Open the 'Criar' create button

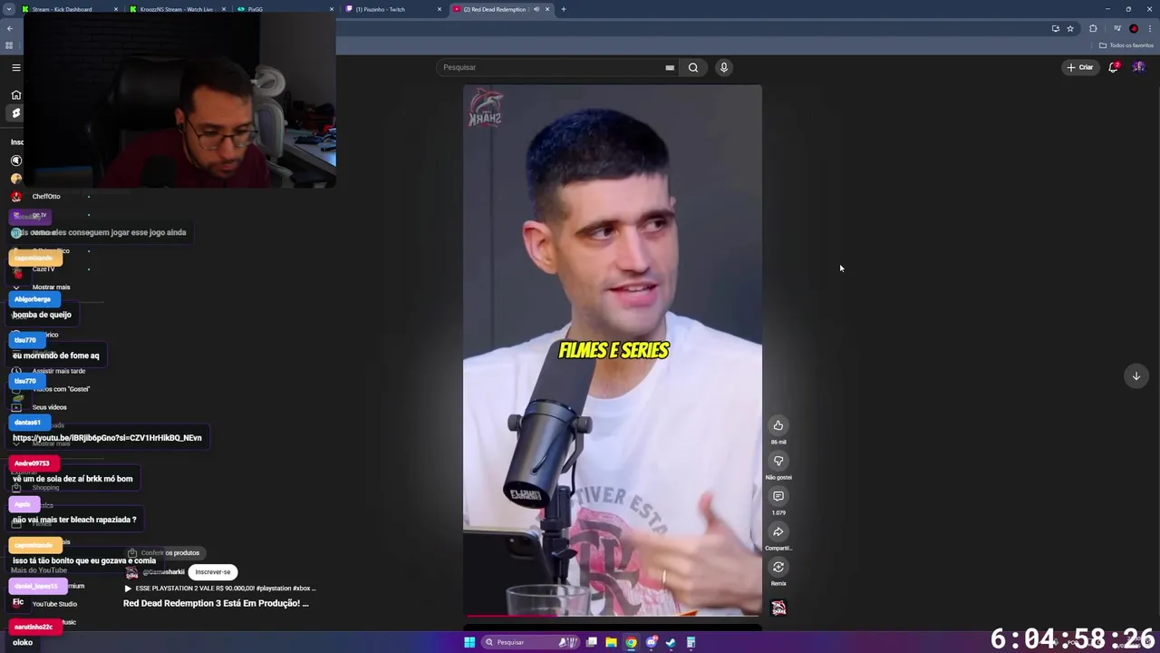pyautogui.click(x=1080, y=67)
